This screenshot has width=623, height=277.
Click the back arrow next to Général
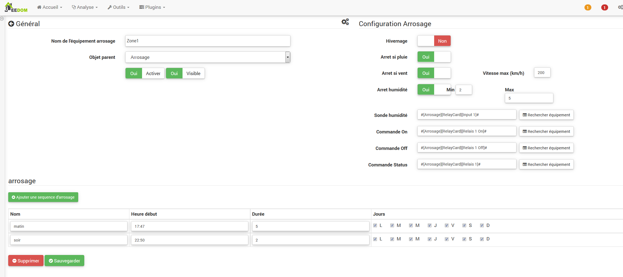click(x=11, y=24)
